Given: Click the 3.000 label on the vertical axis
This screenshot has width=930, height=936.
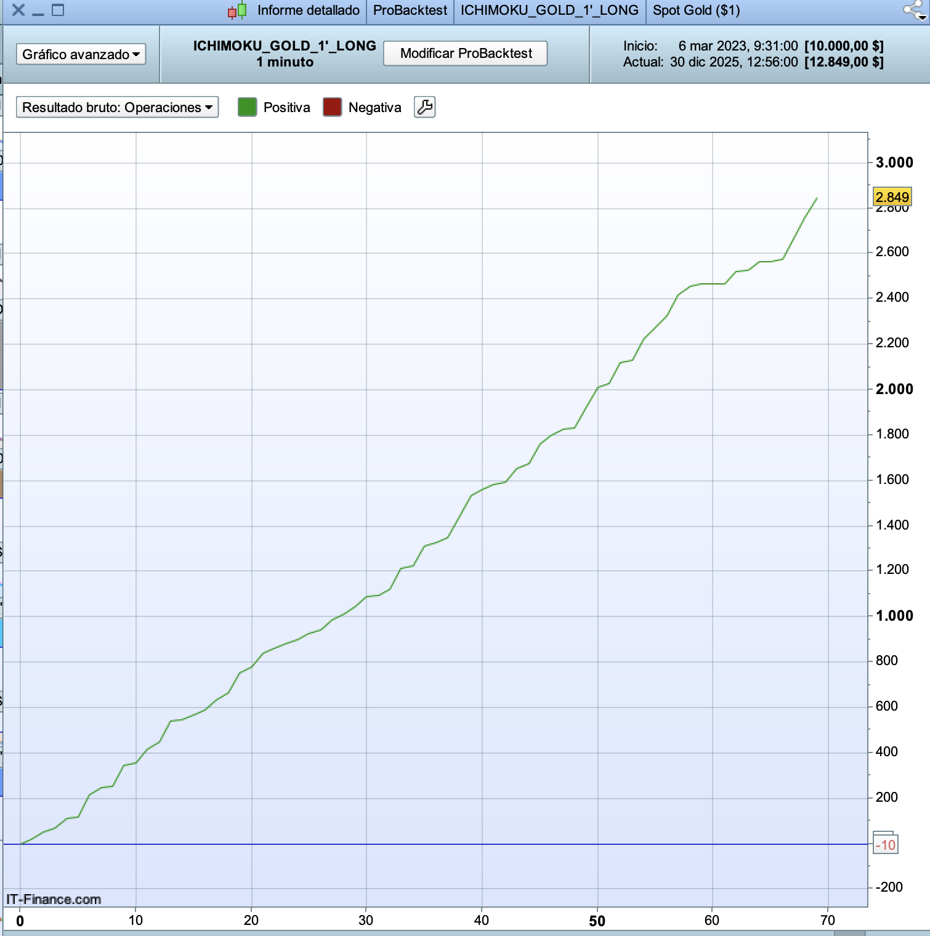Looking at the screenshot, I should pyautogui.click(x=894, y=163).
